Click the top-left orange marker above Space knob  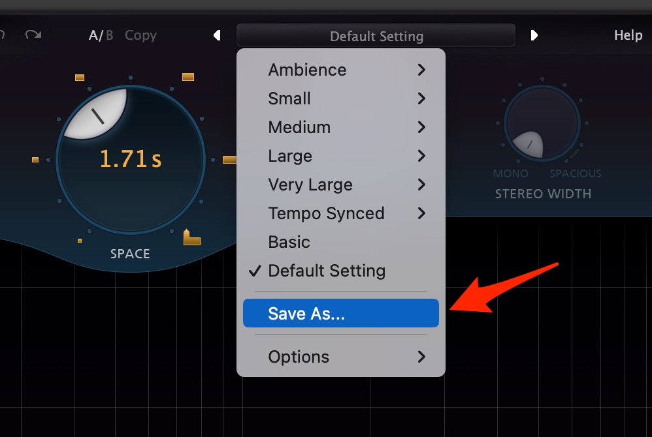click(80, 77)
